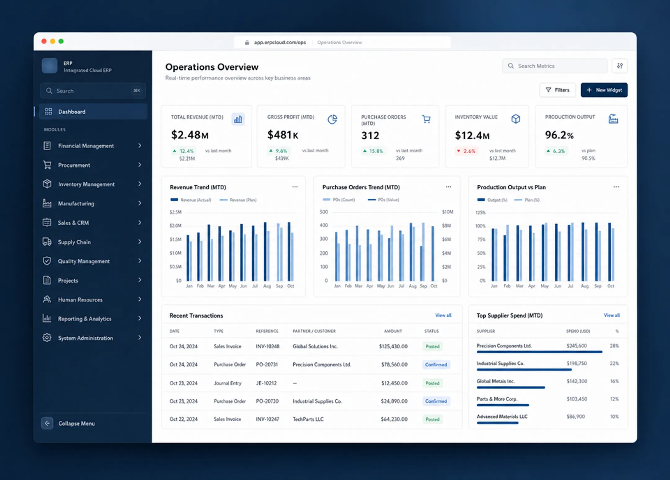Click Precision Components Ltd. spend bar
This screenshot has width=670, height=480.
coord(539,352)
